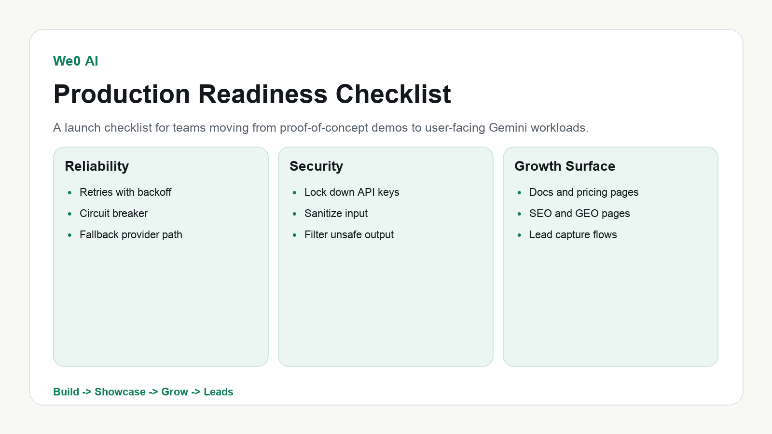Select 'Circuit breaker' item
The image size is (772, 434).
click(114, 214)
